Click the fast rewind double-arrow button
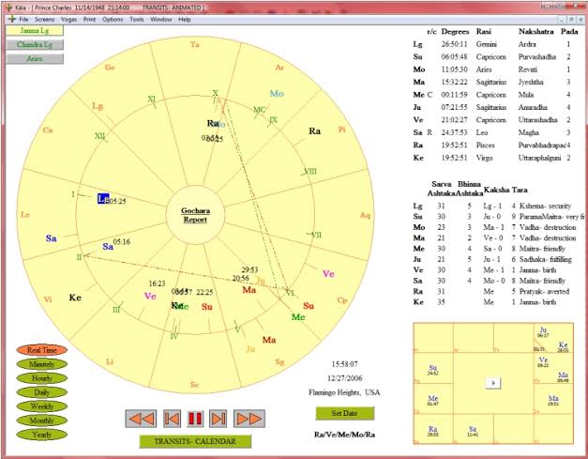Screen dimensions: 588x459 coord(141,419)
